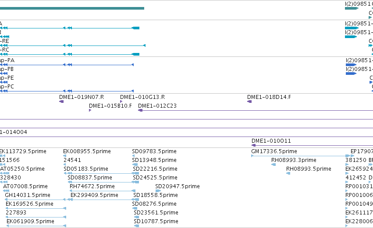Click the long teal gene span bar
Viewport: 373px width, 228px height.
pos(72,8)
